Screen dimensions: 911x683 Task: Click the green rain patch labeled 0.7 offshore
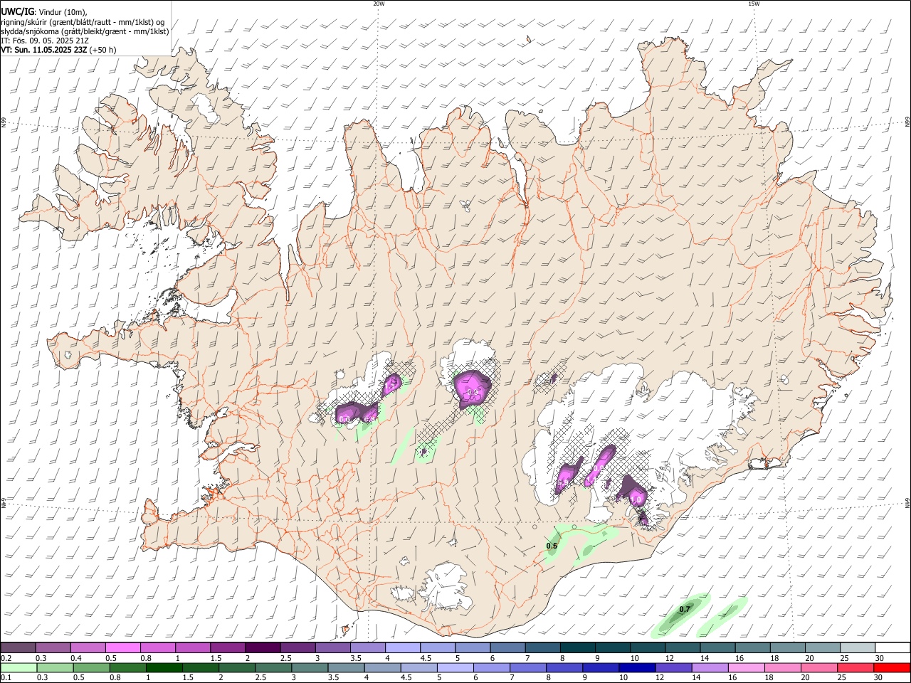pos(682,615)
